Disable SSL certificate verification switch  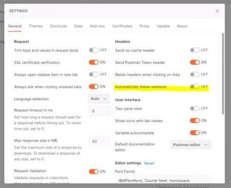pyautogui.click(x=94, y=62)
